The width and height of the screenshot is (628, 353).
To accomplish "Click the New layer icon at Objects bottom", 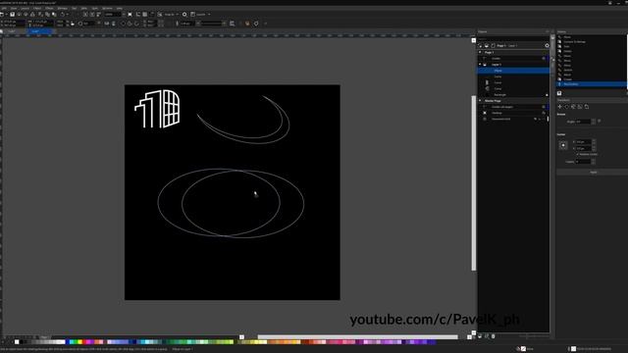I will click(480, 336).
